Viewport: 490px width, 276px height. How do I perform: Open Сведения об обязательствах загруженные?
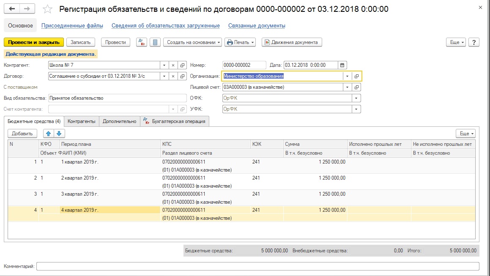(166, 26)
